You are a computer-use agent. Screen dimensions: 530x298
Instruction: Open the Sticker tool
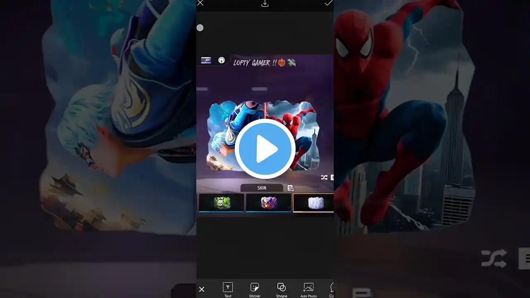tap(255, 290)
